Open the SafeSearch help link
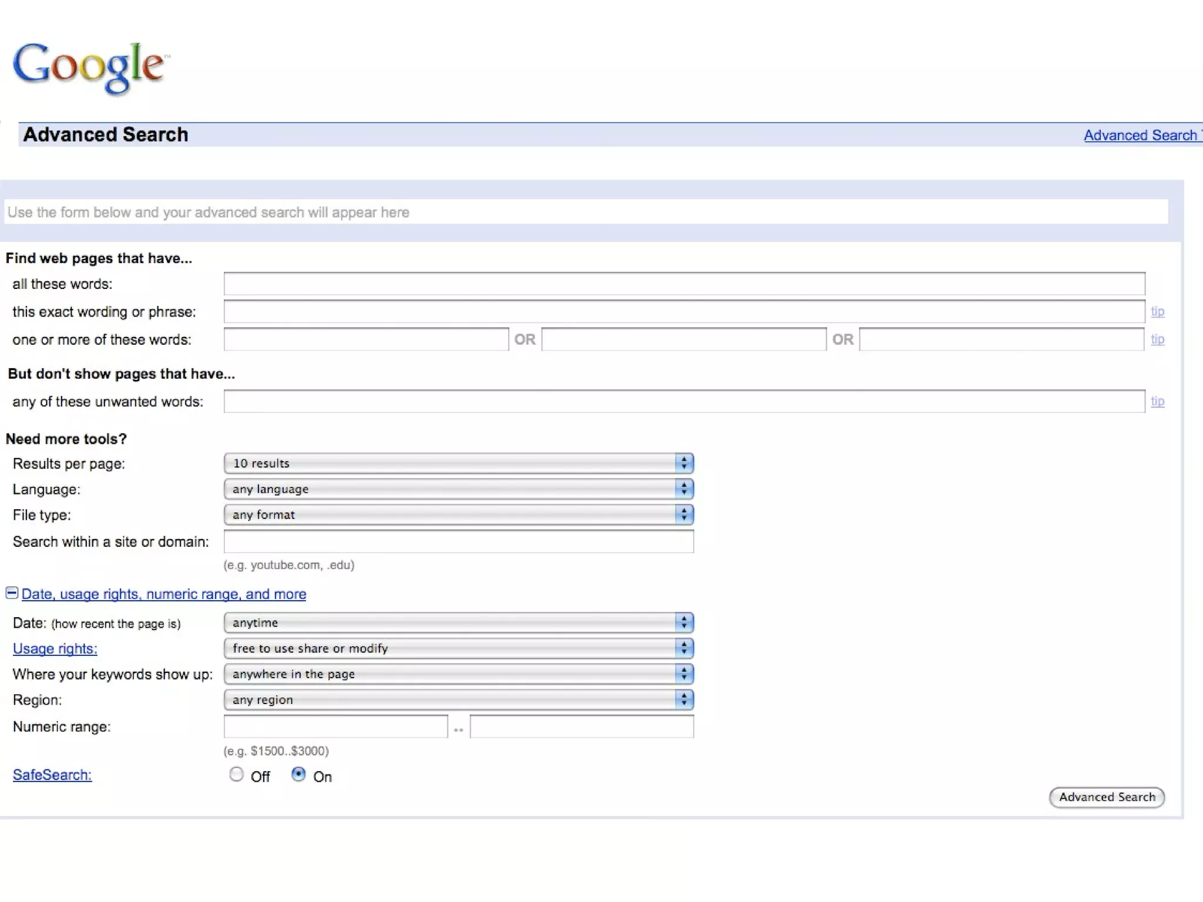 point(52,775)
